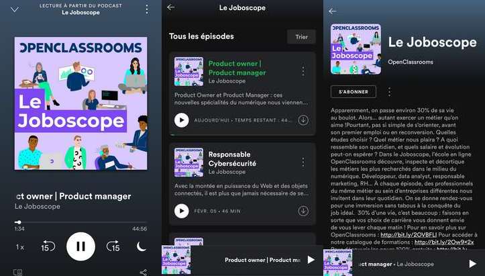Open the http://bit.ly/2OVBFLI link
The width and height of the screenshot is (485, 276).
[x=409, y=235]
